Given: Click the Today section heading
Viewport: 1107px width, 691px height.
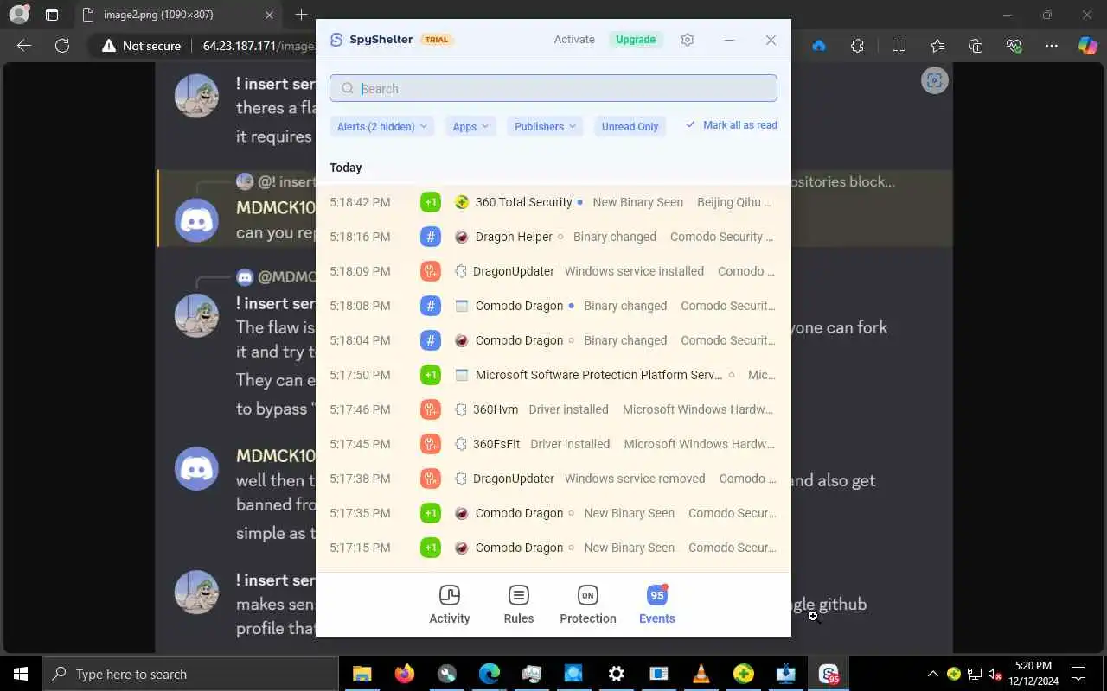Looking at the screenshot, I should click(x=346, y=168).
